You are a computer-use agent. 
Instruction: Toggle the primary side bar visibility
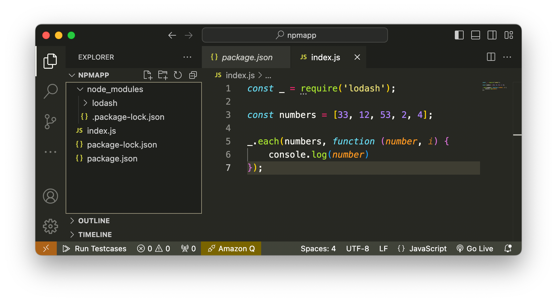coord(459,35)
